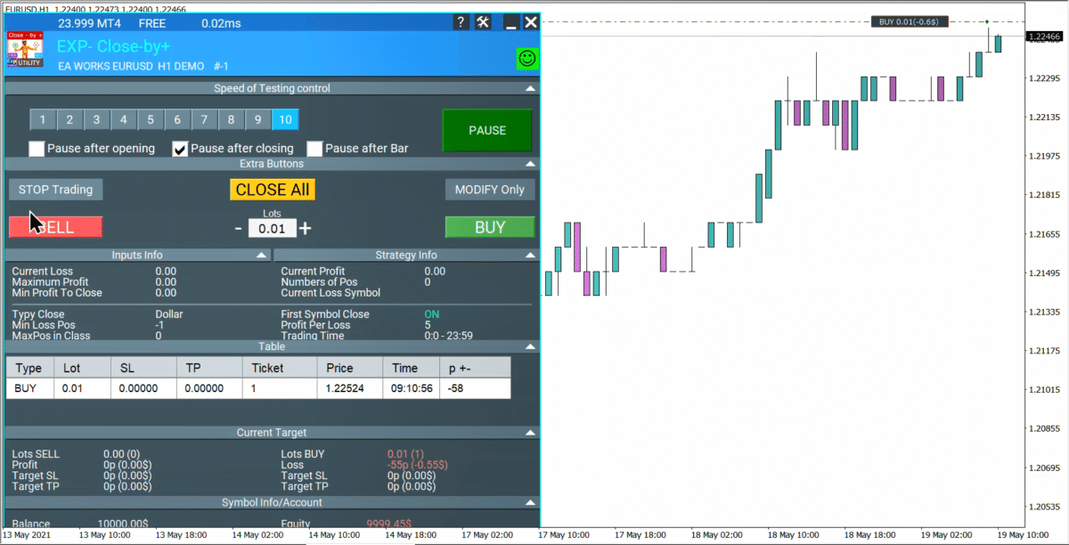This screenshot has height=545, width=1069.
Task: Enable Pause after opening checkbox
Action: click(37, 149)
